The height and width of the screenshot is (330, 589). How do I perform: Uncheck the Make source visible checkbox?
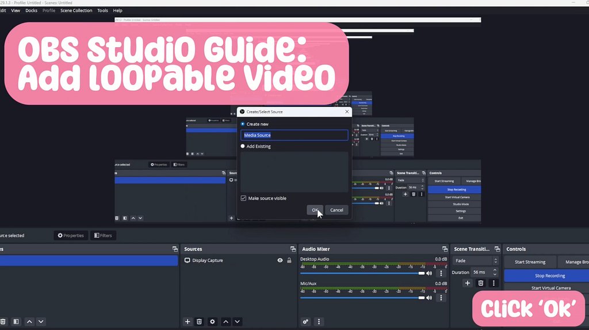tap(243, 198)
